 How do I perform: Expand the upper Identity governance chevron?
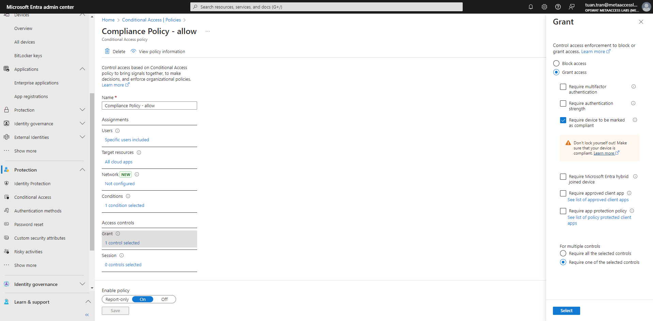pyautogui.click(x=82, y=123)
